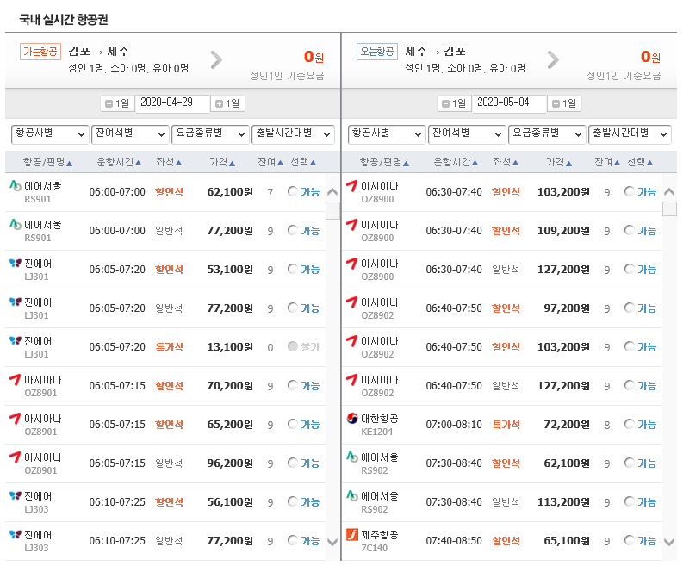The image size is (683, 566).
Task: Sort departure list by 운항시간 column
Action: point(119,162)
